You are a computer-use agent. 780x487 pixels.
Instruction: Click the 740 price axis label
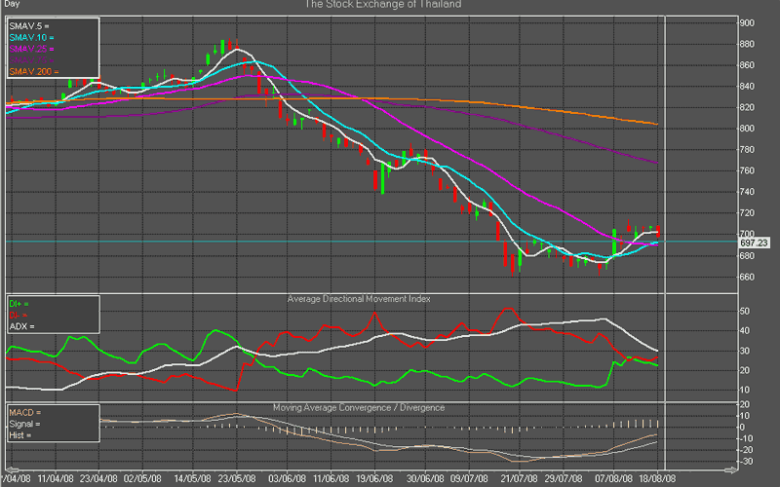click(x=747, y=192)
